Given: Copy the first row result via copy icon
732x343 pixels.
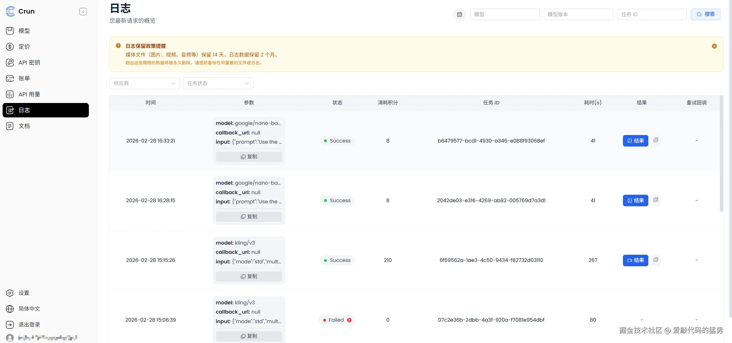Looking at the screenshot, I should (x=656, y=140).
